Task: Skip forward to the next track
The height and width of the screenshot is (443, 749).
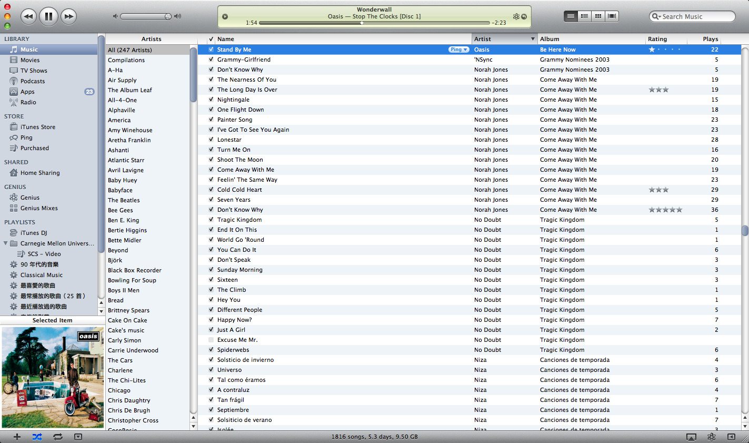Action: click(x=68, y=16)
